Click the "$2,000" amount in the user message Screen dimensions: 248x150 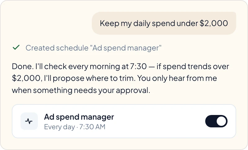pos(214,23)
